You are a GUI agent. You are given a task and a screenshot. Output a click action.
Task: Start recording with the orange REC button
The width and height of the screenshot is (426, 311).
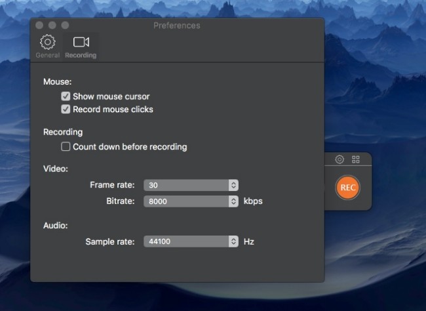[x=348, y=188]
